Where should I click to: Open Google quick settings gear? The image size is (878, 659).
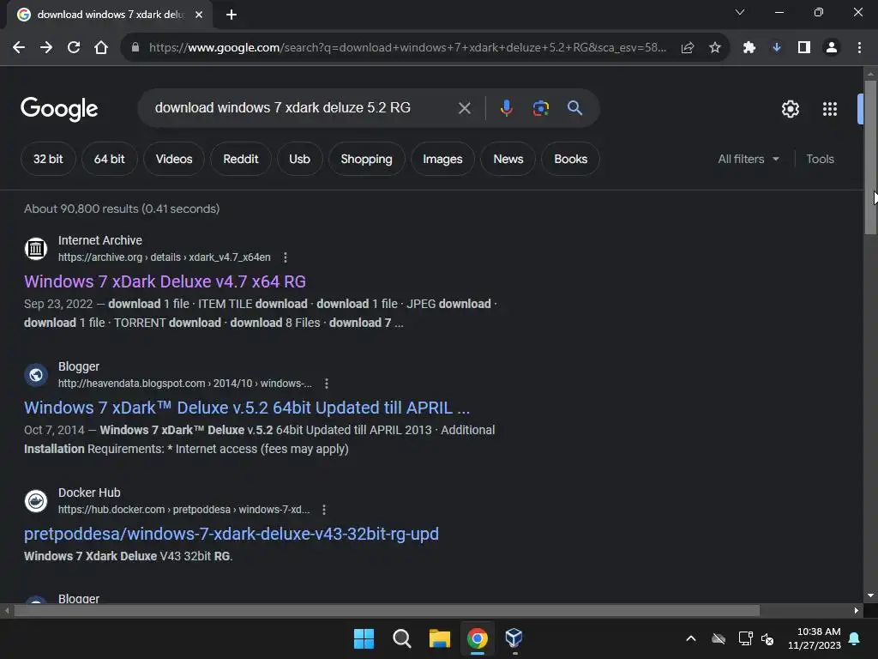pos(790,109)
